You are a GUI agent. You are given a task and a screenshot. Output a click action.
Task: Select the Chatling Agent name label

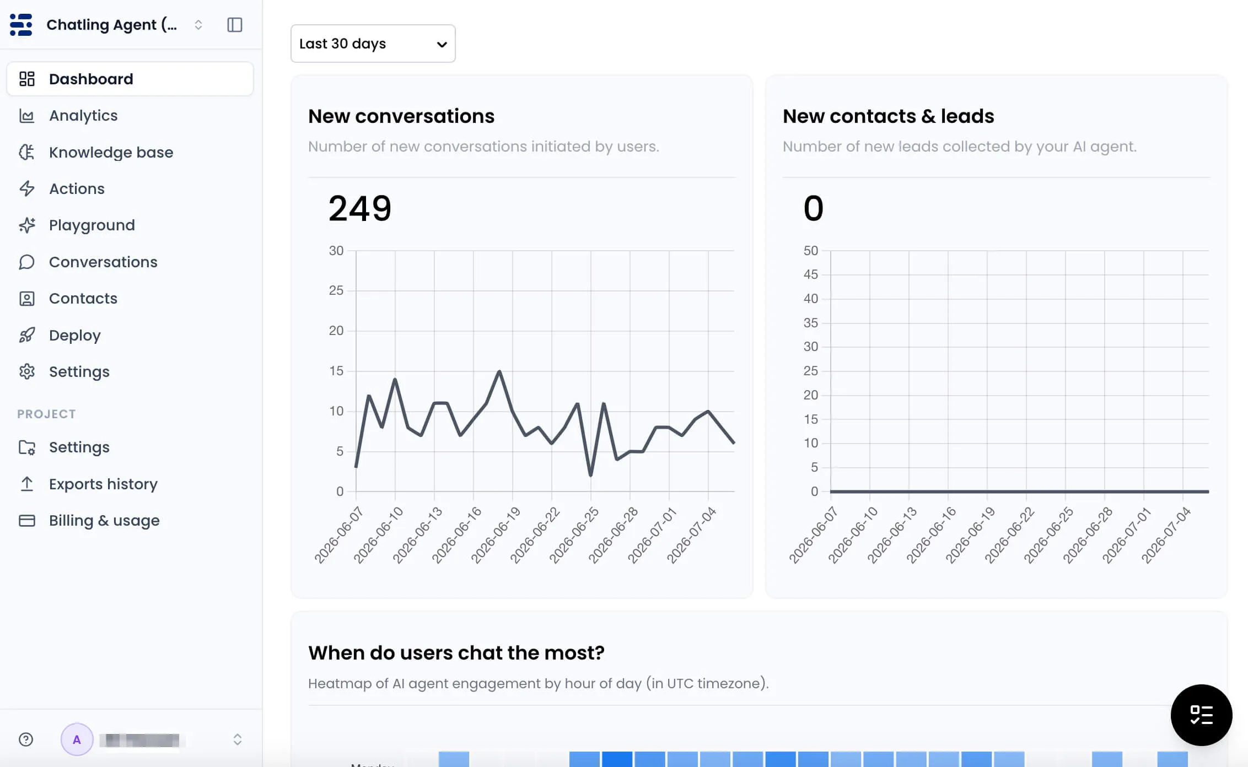(x=112, y=25)
